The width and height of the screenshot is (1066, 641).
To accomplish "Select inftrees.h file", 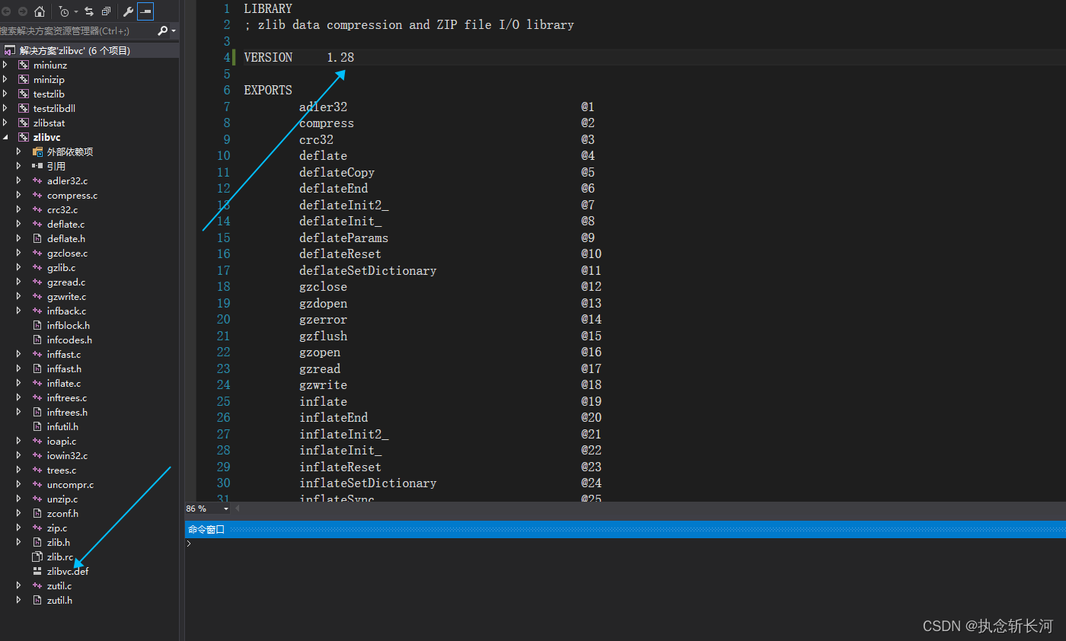I will [x=67, y=412].
